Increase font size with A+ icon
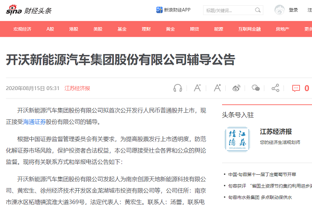The image size is (312, 205). pos(217,87)
